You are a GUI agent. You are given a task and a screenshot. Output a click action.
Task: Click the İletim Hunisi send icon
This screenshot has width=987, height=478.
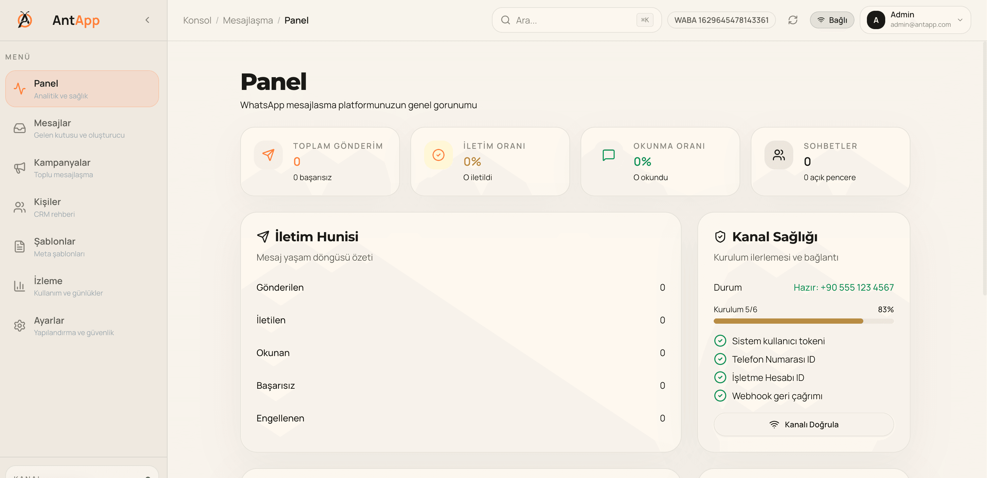[x=263, y=236]
